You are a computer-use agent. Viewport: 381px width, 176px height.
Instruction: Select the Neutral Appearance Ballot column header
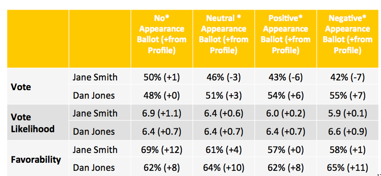tap(224, 39)
